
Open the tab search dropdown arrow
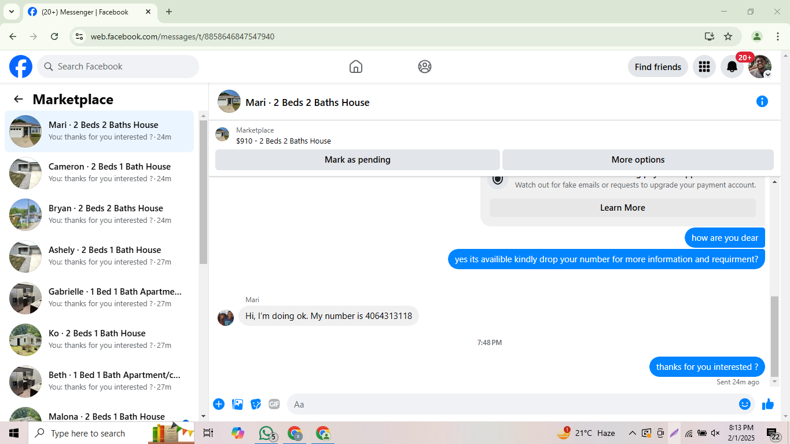click(x=11, y=12)
